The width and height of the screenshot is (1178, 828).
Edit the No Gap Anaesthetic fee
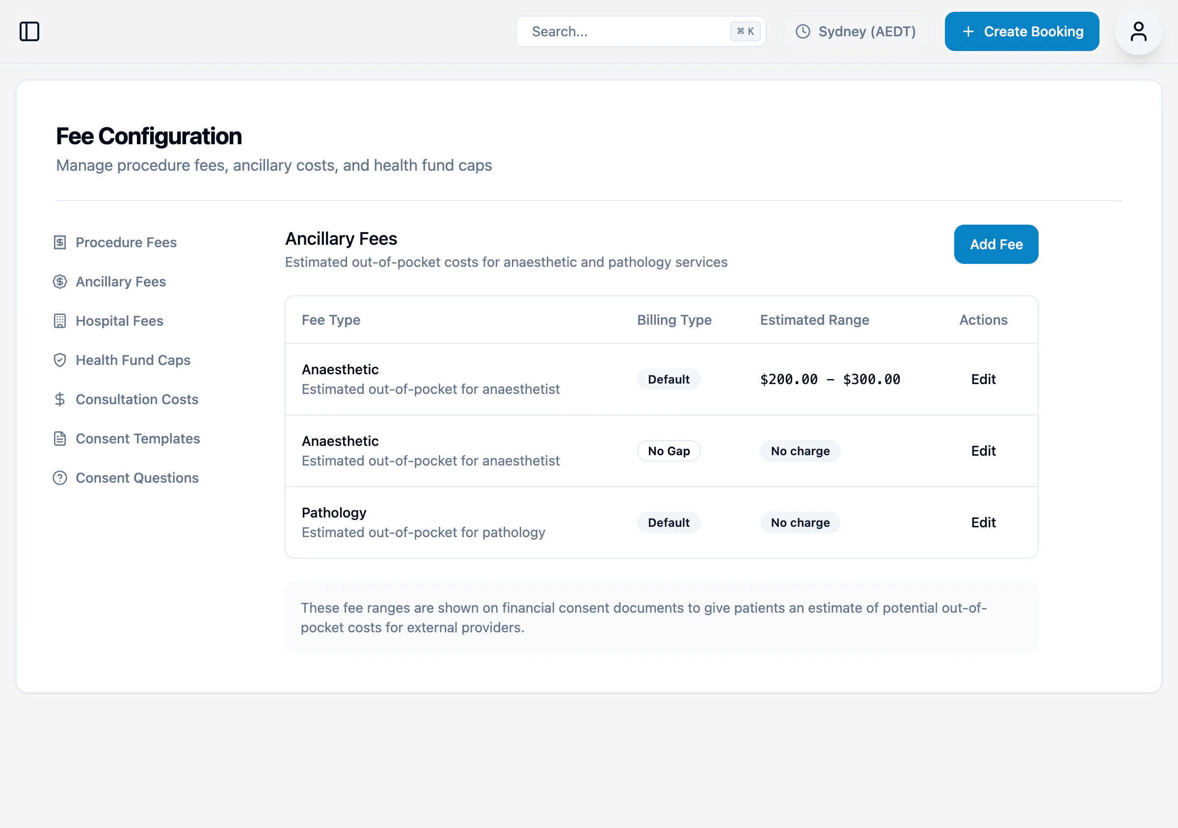983,451
